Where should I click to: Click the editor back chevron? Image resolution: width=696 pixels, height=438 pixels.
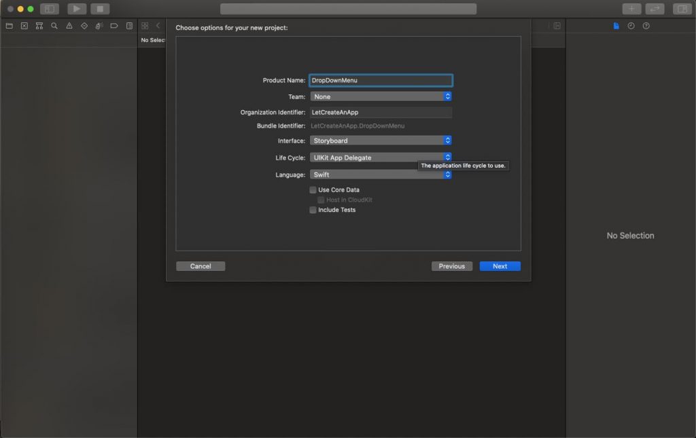[158, 26]
